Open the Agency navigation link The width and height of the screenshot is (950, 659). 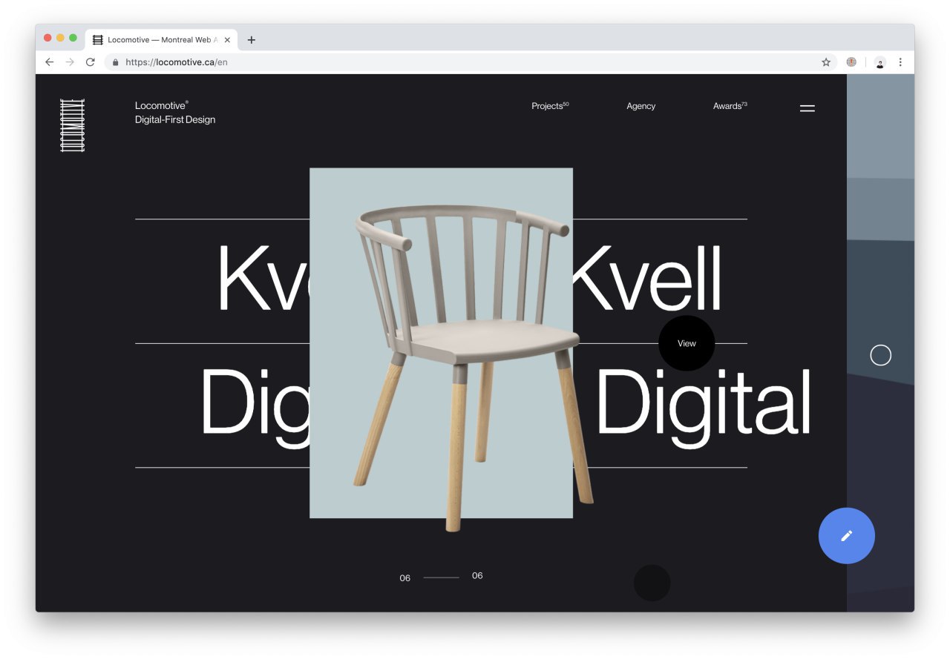click(x=641, y=106)
